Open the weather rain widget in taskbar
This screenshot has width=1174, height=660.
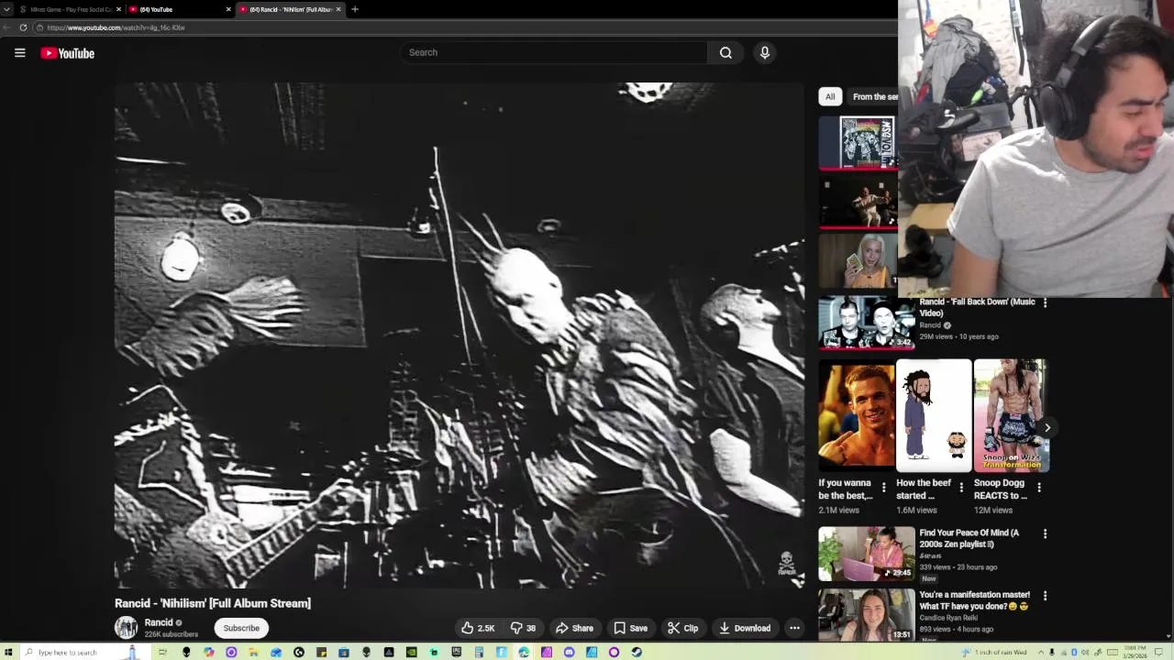[x=994, y=653]
